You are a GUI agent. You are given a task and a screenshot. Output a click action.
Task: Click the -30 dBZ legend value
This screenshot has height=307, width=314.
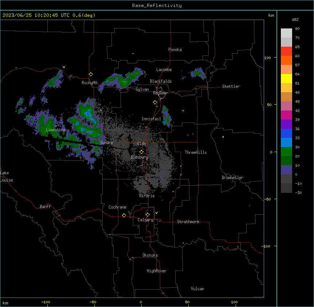(x=298, y=193)
